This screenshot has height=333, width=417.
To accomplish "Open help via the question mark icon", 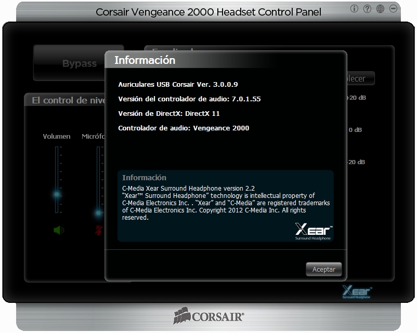I will click(367, 9).
